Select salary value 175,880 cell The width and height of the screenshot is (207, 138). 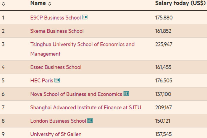tap(164, 17)
